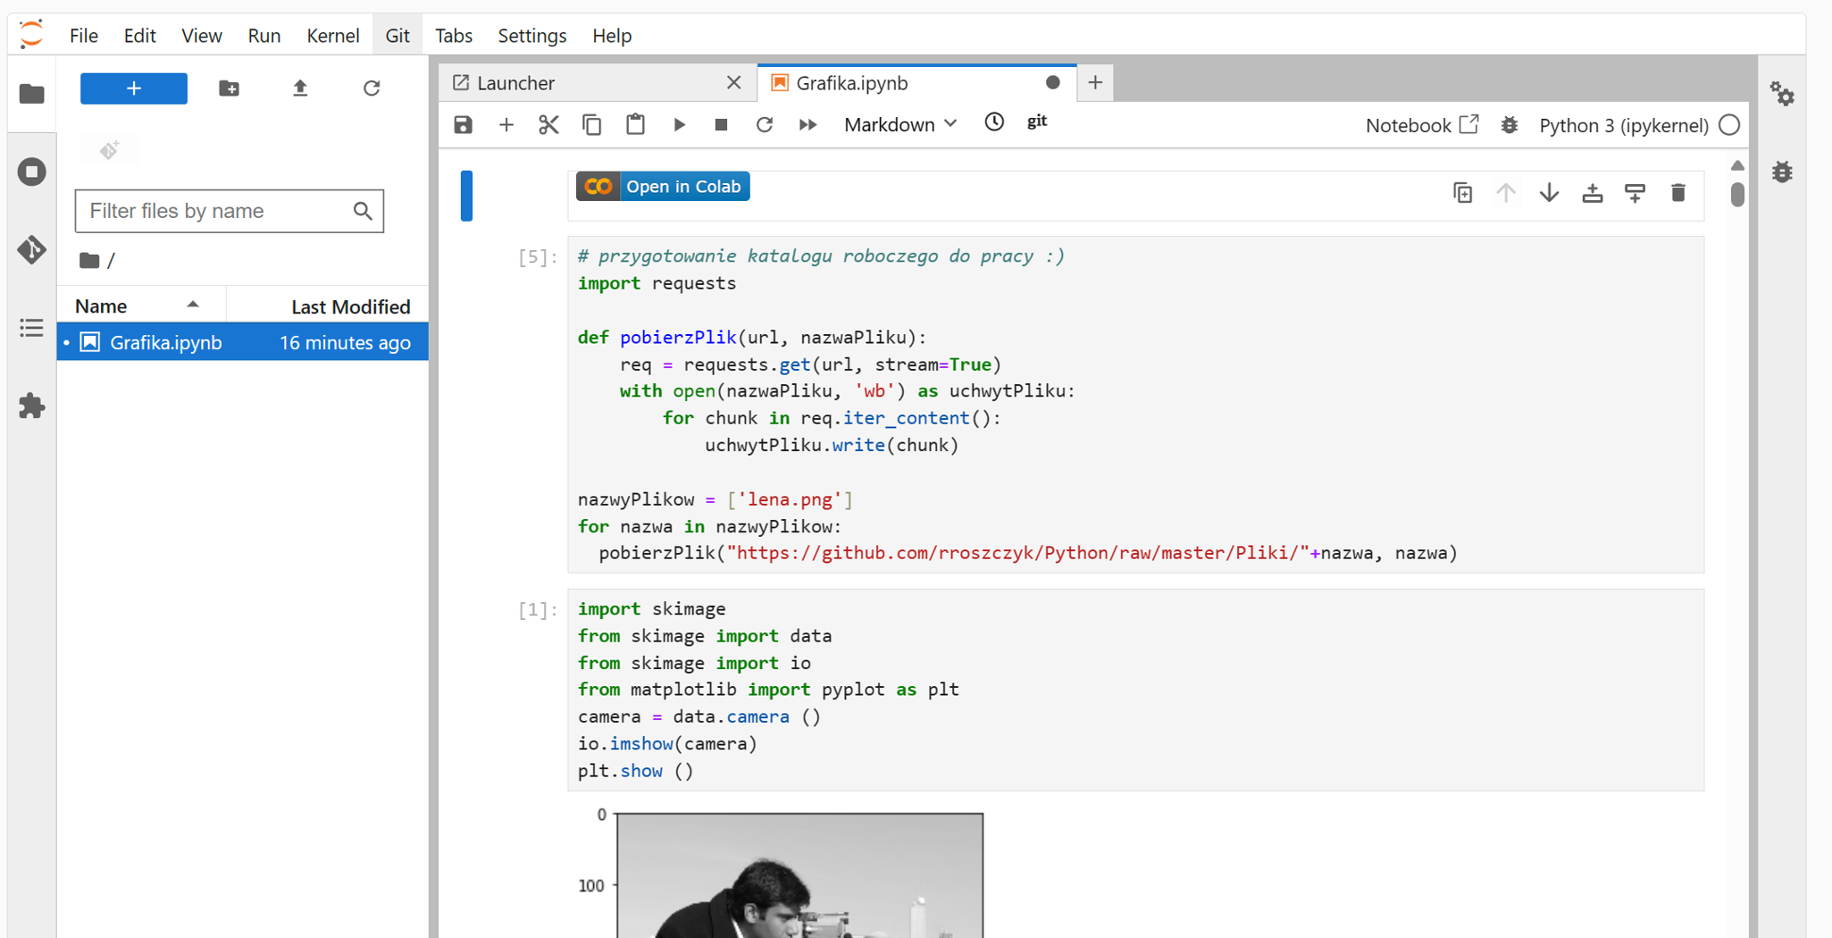
Task: Move the active cell down
Action: tap(1550, 193)
